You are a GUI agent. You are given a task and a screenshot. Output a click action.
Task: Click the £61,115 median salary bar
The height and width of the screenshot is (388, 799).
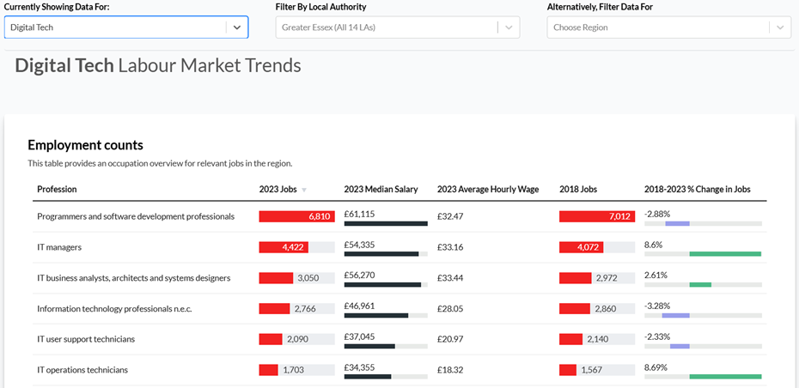(x=385, y=223)
